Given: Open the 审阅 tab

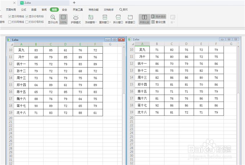Looking at the screenshot, I should (x=44, y=10).
